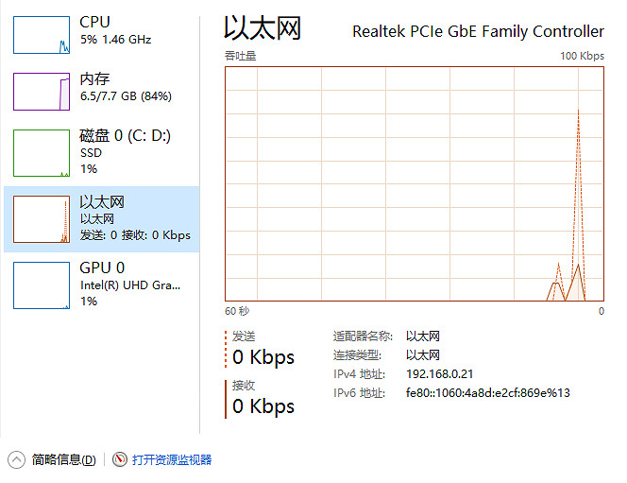This screenshot has height=483, width=627.
Task: Click the 磁盘 0 disk graph thumbnail
Action: click(41, 153)
